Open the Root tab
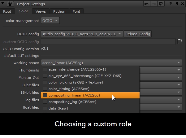 click(x=7, y=11)
